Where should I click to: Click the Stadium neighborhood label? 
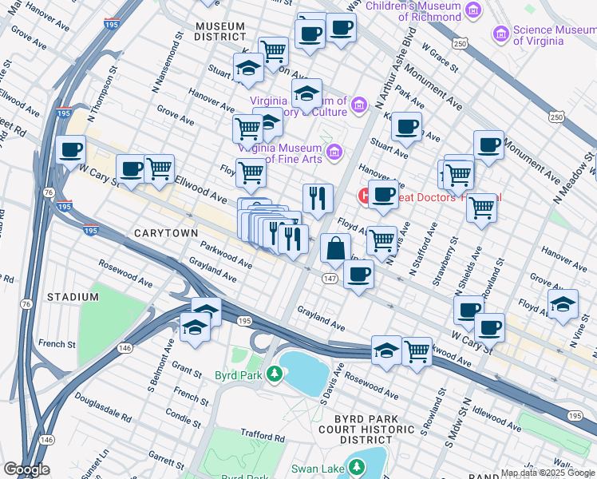[73, 297]
